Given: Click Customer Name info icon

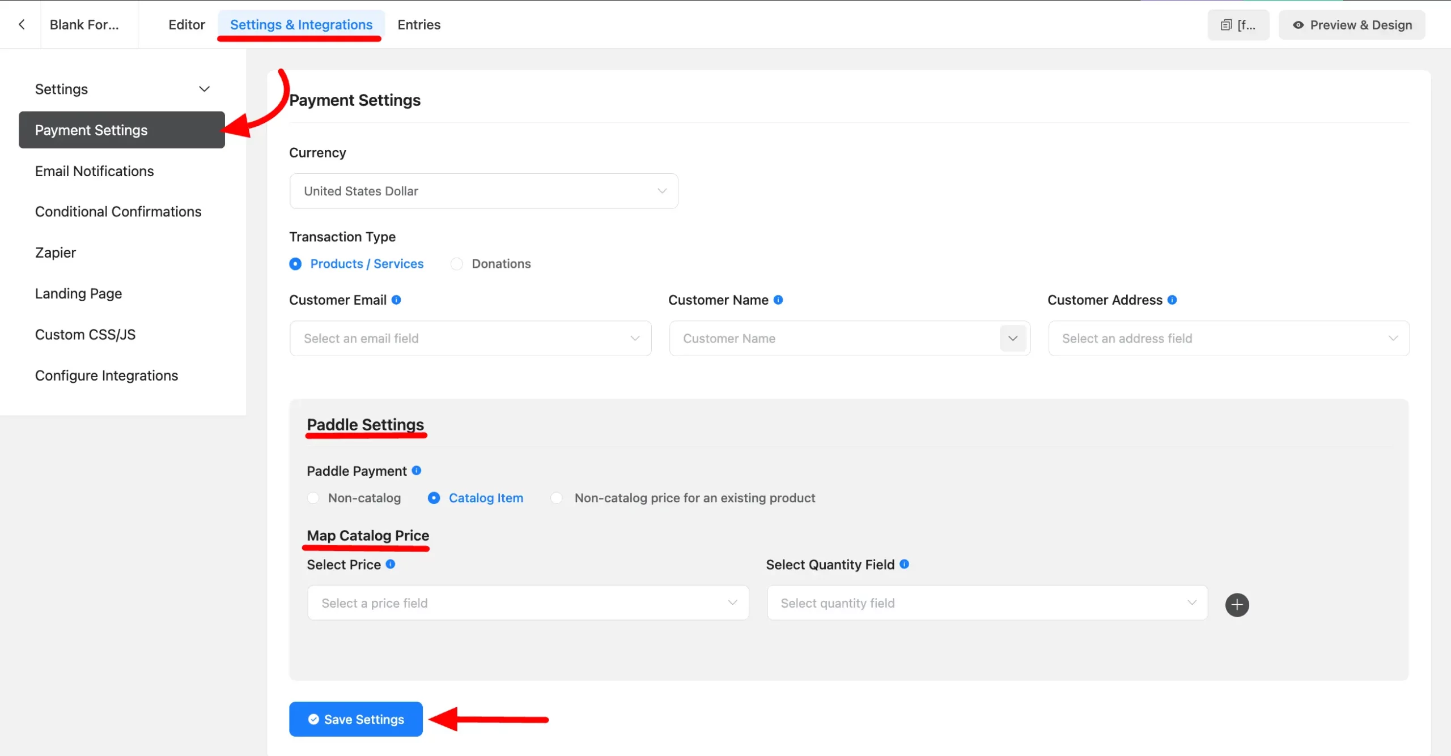Looking at the screenshot, I should pyautogui.click(x=778, y=300).
